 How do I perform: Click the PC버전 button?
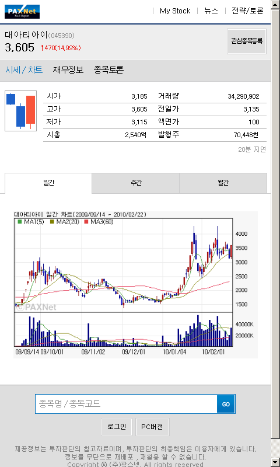point(152,427)
